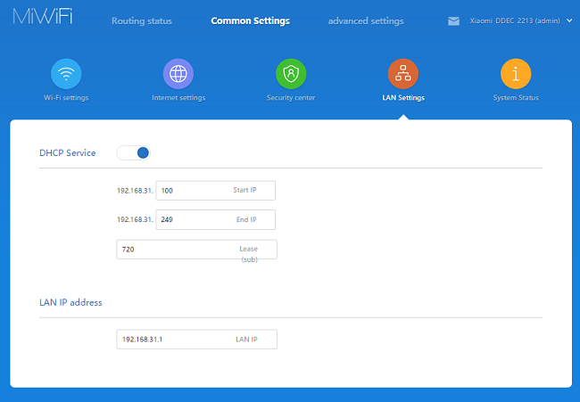Click the mail envelope notification icon
Screen dimensions: 580x402
click(453, 21)
